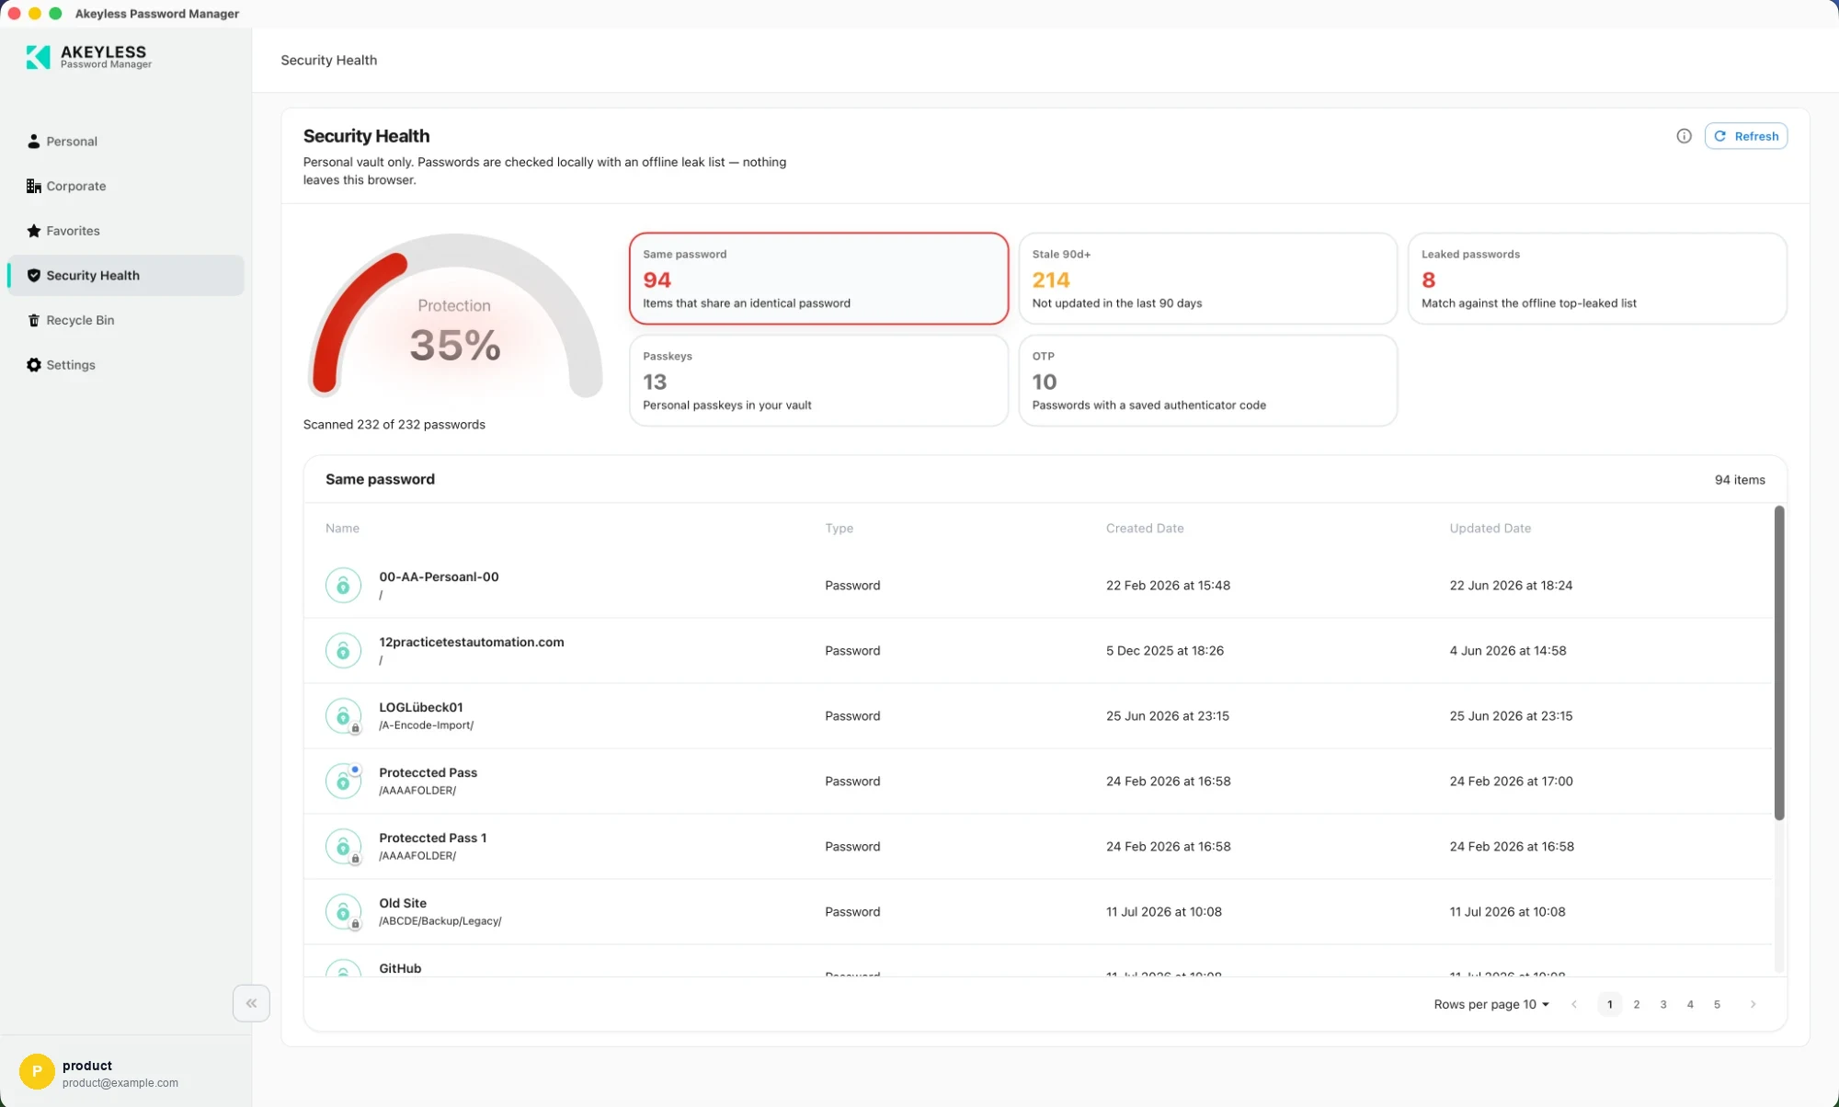The image size is (1839, 1107).
Task: Go to the next page arrow
Action: (x=1753, y=1004)
